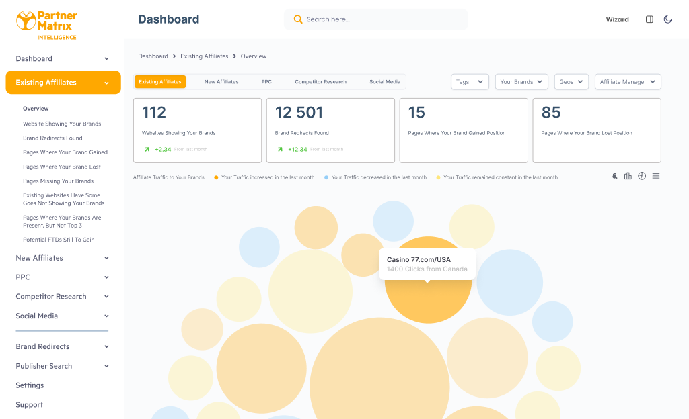
Task: Select the bubble chart view icon
Action: [x=614, y=176]
